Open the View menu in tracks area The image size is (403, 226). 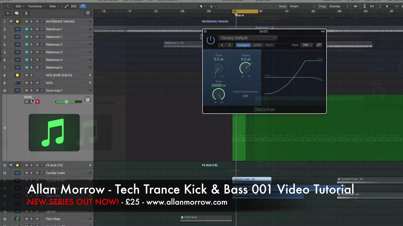(54, 6)
